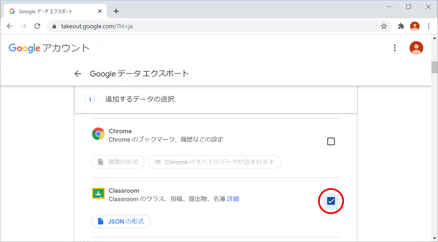Click the Classroom product icon
The width and height of the screenshot is (438, 242).
98,193
